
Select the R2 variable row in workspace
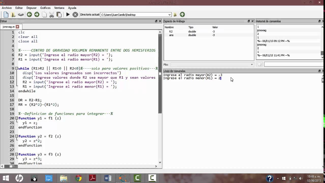209,32
